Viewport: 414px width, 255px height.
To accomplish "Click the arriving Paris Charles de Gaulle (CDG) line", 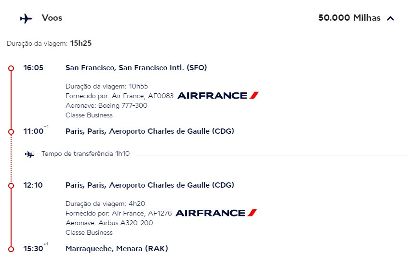I will tap(150, 131).
